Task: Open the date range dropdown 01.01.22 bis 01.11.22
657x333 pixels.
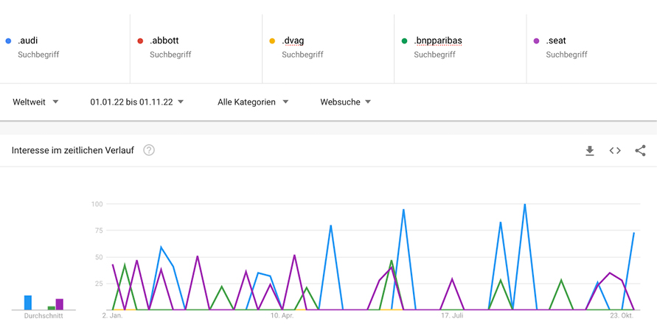Action: [137, 102]
